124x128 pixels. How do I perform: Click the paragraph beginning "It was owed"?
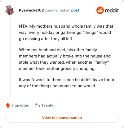pos(66,83)
